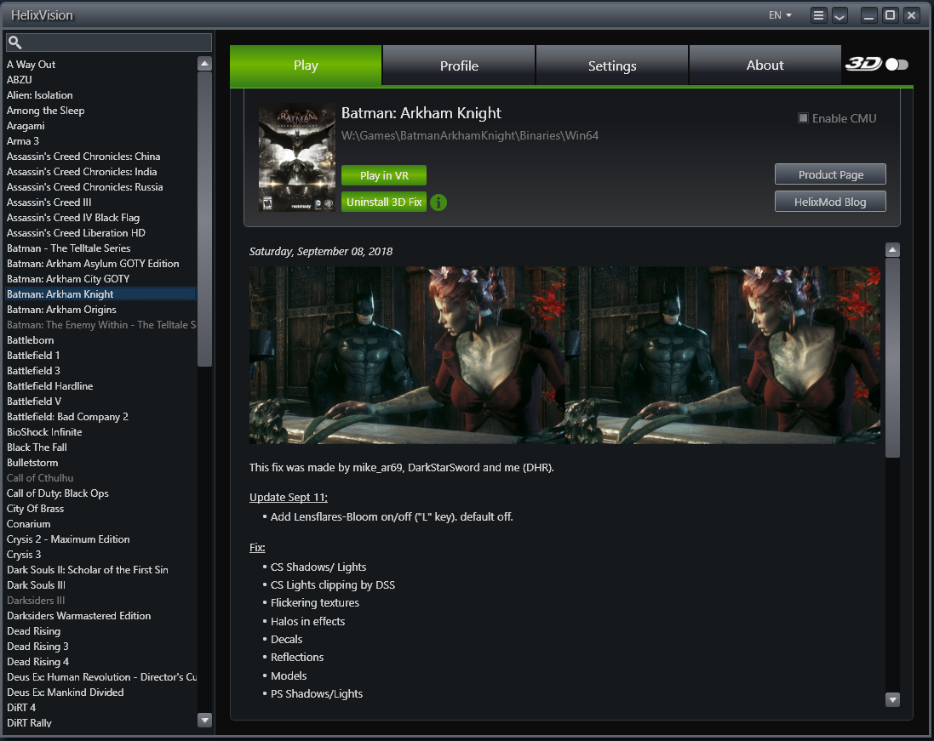The height and width of the screenshot is (741, 934).
Task: Choose DiRT Rally from the list
Action: pyautogui.click(x=29, y=723)
